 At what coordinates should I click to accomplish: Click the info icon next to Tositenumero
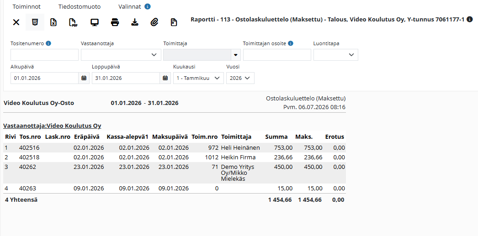(48, 43)
